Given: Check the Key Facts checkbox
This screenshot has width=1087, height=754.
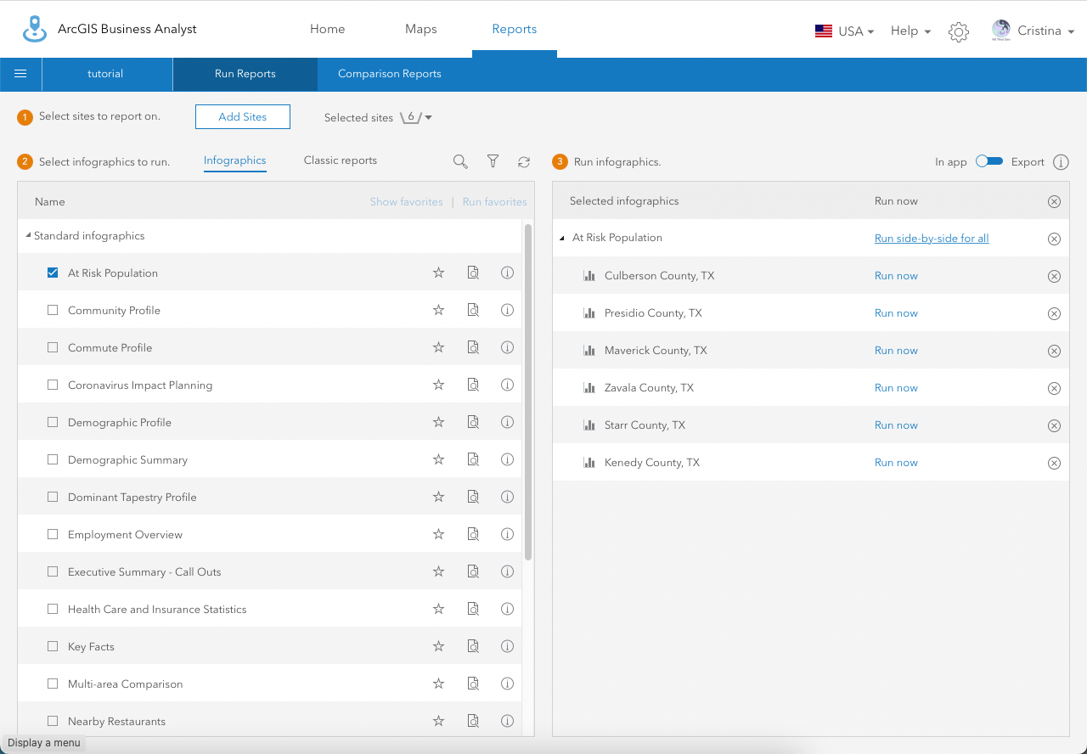Looking at the screenshot, I should (53, 646).
